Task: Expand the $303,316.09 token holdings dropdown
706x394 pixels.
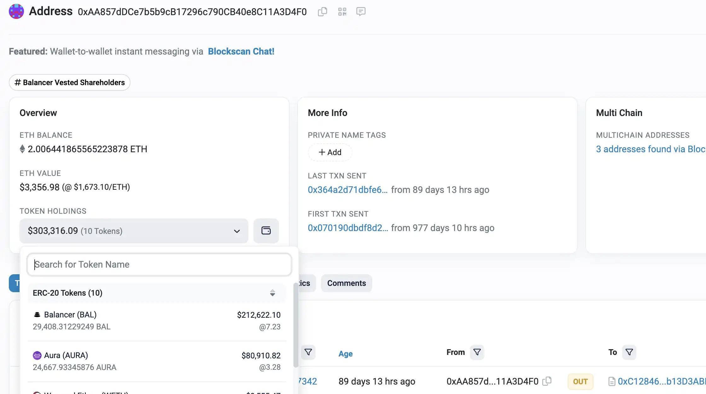Action: (x=134, y=231)
